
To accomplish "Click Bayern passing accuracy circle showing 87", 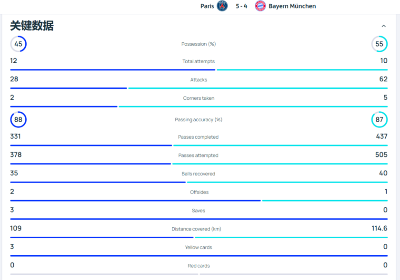I will point(379,119).
